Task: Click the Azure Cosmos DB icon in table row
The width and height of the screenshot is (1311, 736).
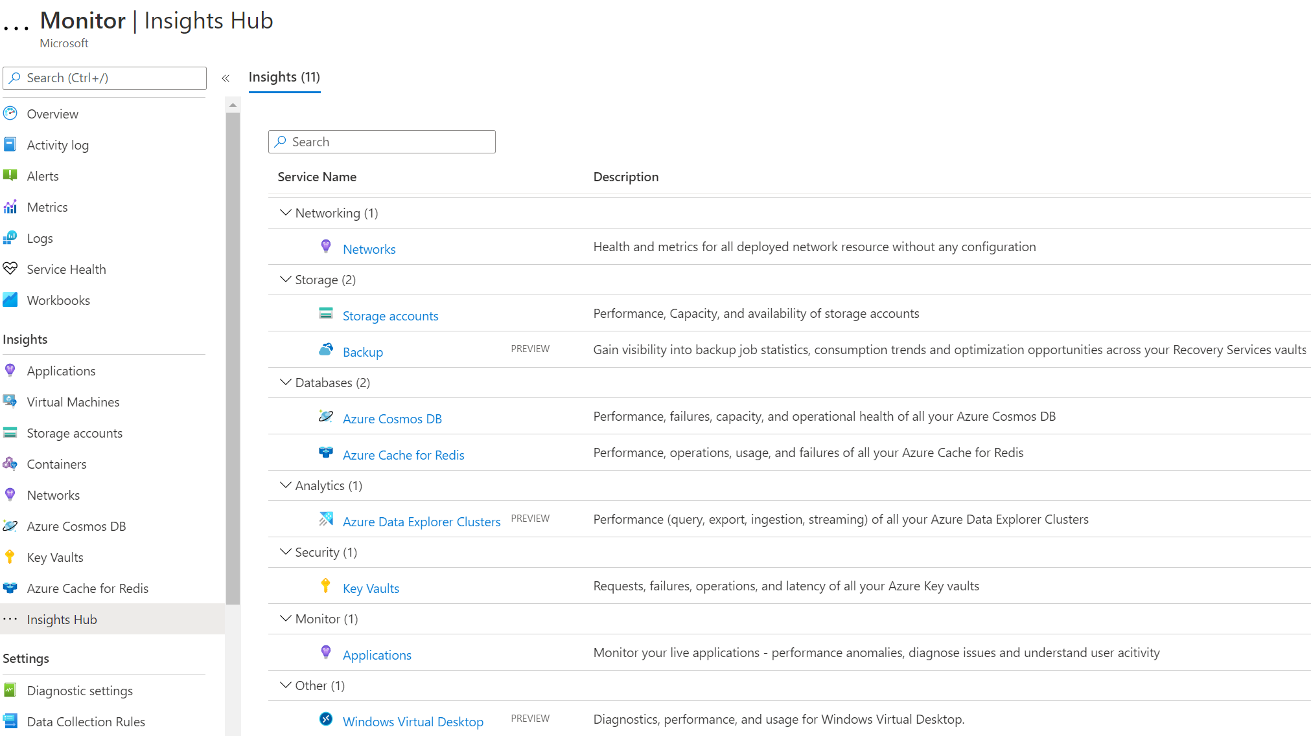Action: [x=326, y=417]
